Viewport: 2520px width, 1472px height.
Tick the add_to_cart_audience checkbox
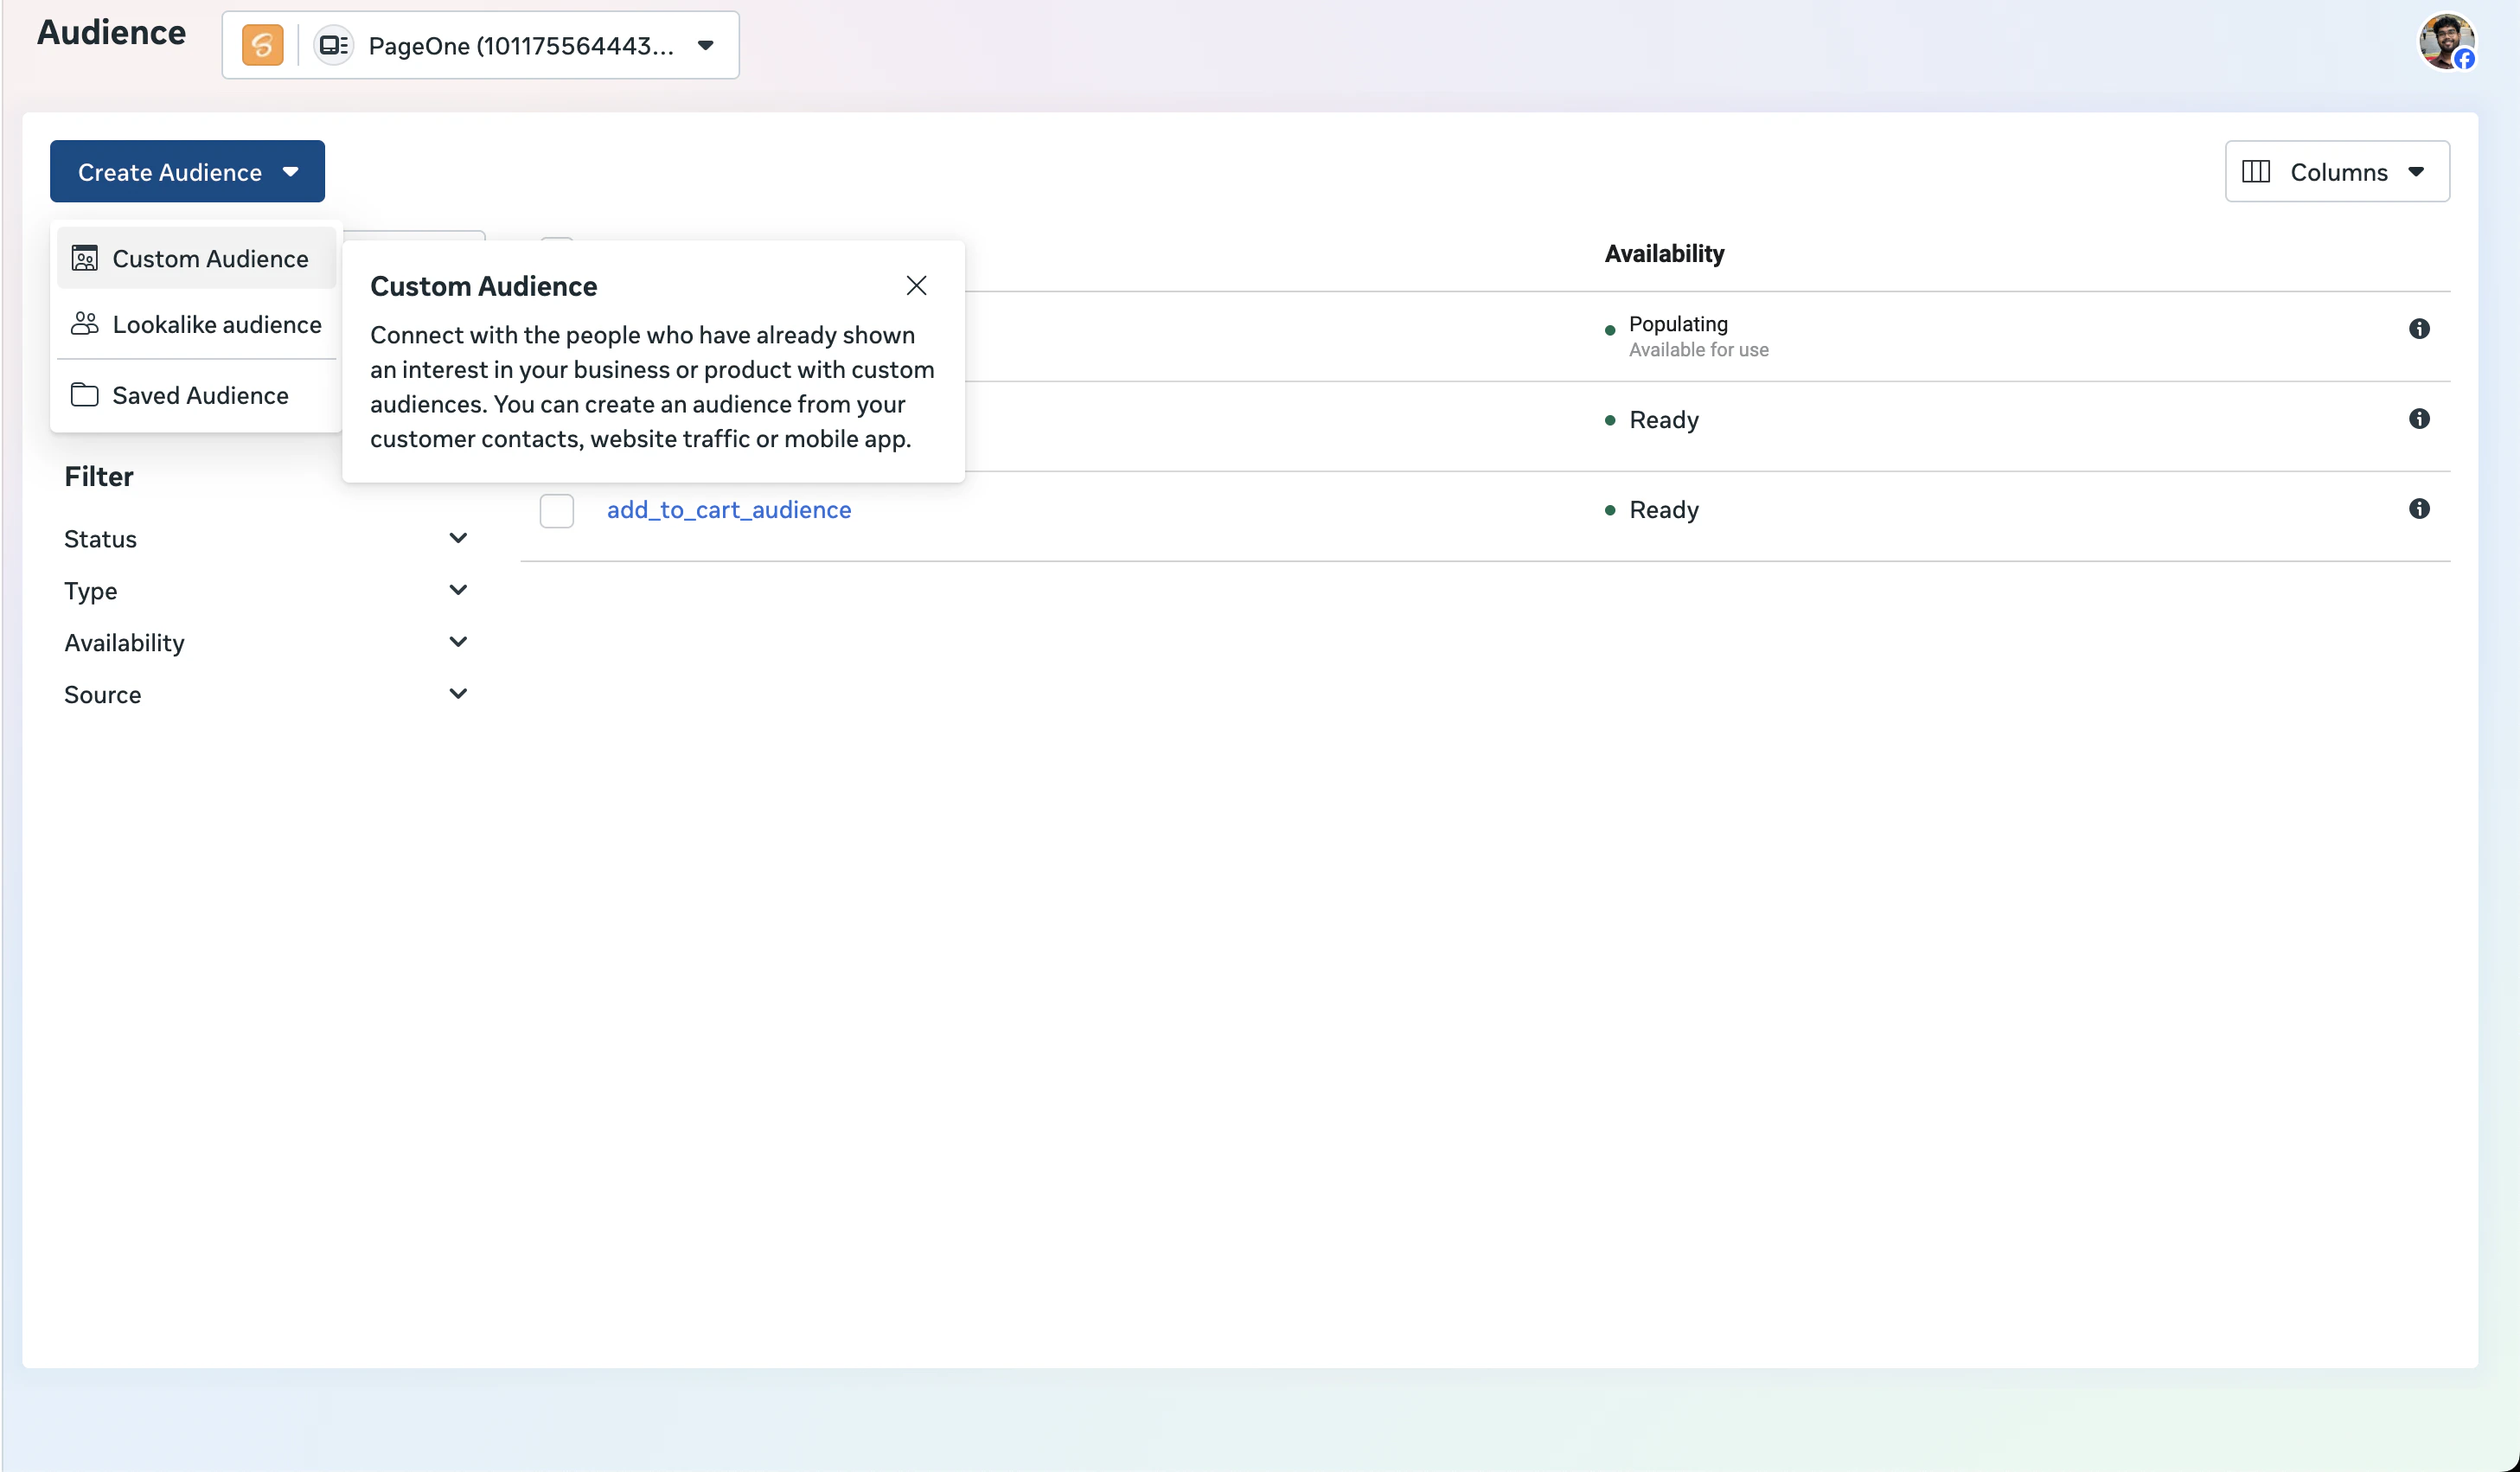point(556,510)
